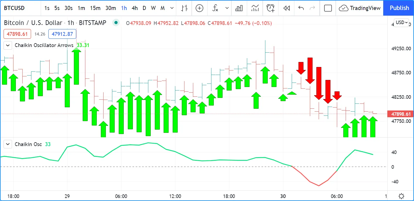The width and height of the screenshot is (414, 201).
Task: Undo the last chart action
Action: point(301,8)
